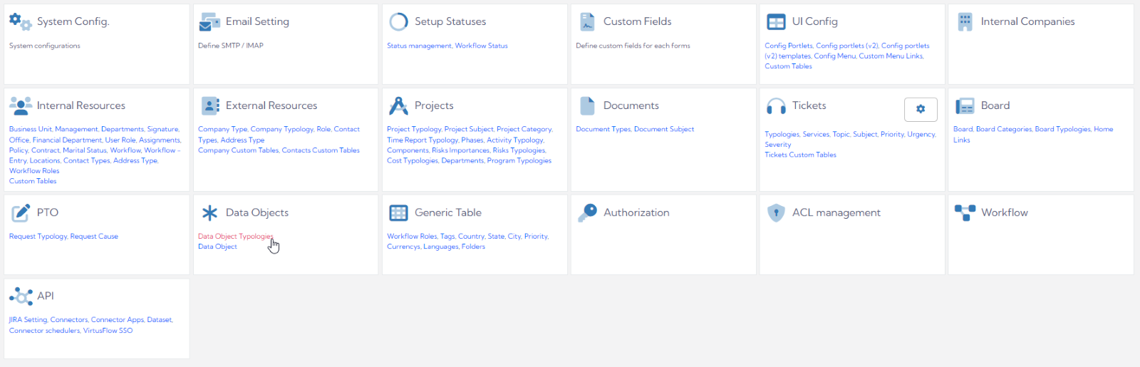Screen dimensions: 1140x367
Task: Open Company Typology link
Action: point(282,129)
